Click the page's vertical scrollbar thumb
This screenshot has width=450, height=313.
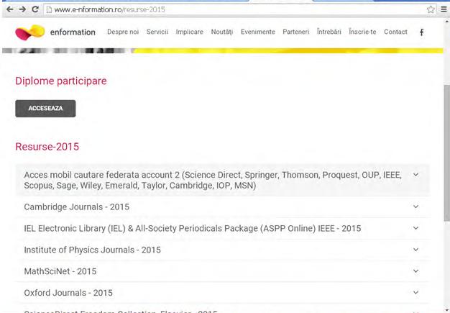[447, 153]
